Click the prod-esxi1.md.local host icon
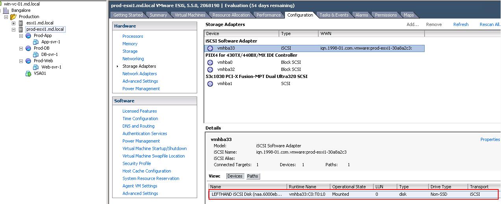Image resolution: width=501 pixels, height=204 pixels. (x=21, y=29)
